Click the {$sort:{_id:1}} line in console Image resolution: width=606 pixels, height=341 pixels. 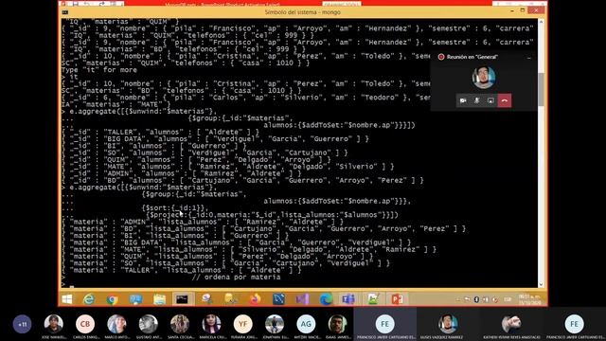point(175,208)
